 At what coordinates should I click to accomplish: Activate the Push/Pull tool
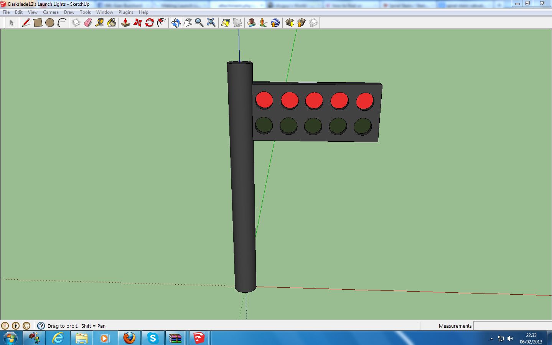pos(125,23)
